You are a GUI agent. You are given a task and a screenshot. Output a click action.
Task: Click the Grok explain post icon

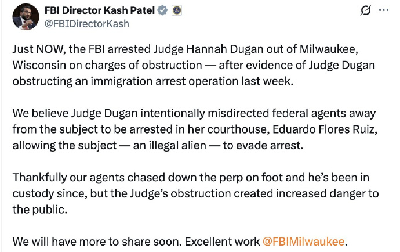pyautogui.click(x=366, y=10)
